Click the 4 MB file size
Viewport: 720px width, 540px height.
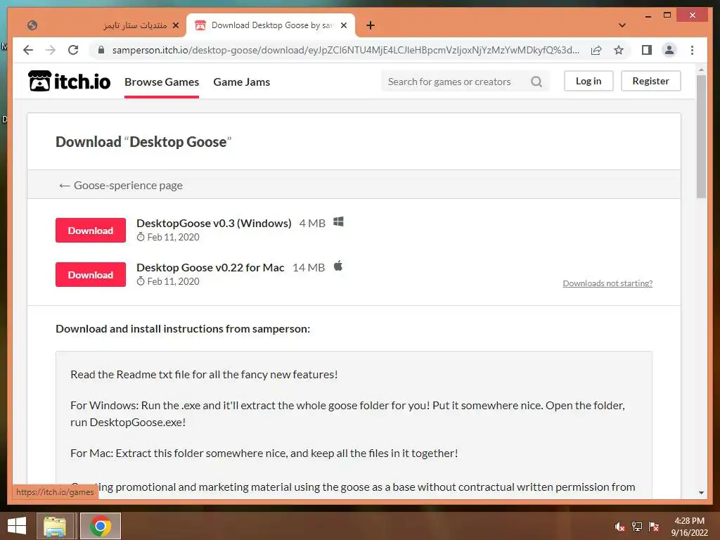click(312, 223)
